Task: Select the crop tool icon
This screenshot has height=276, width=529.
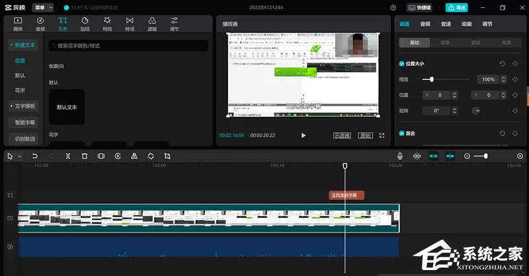Action: click(167, 156)
